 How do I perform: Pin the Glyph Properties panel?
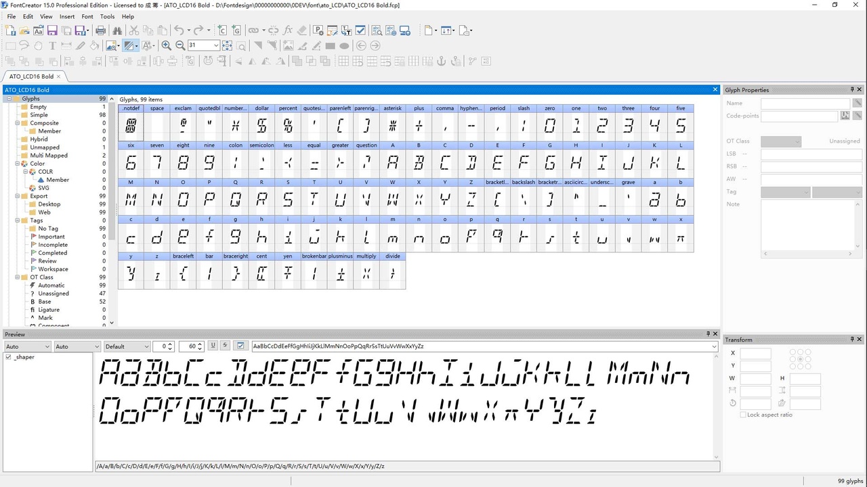(x=852, y=89)
